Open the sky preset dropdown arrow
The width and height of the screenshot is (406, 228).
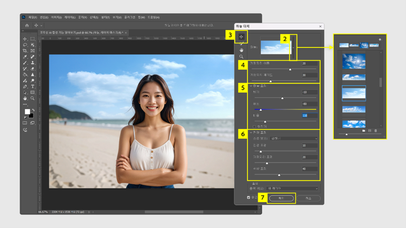pos(294,48)
